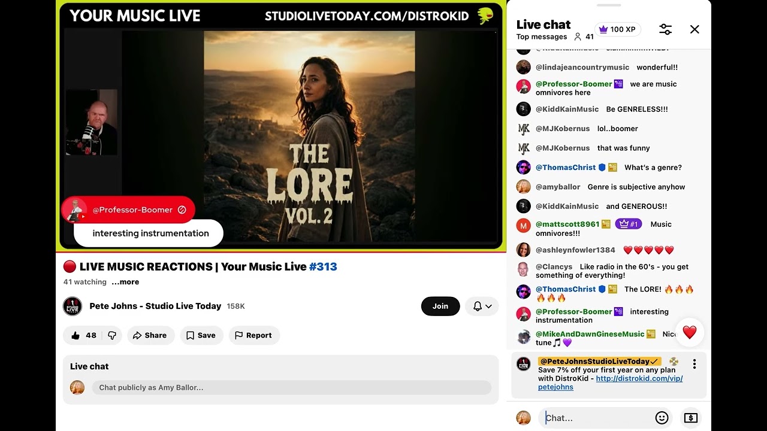Click @MikeAndDawnGineseMusic's avatar in chat
The height and width of the screenshot is (431, 767).
tap(523, 336)
